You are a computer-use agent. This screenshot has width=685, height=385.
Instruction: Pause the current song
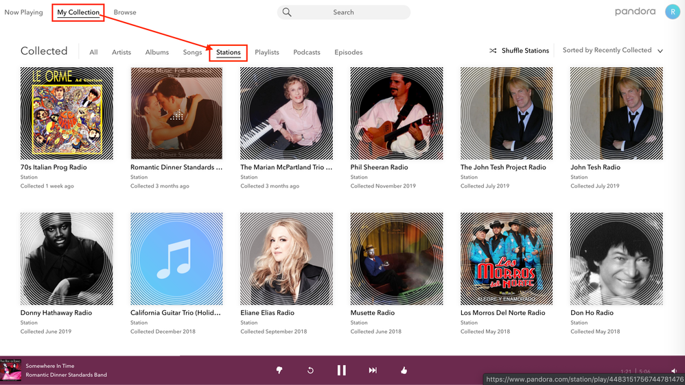[x=341, y=371]
